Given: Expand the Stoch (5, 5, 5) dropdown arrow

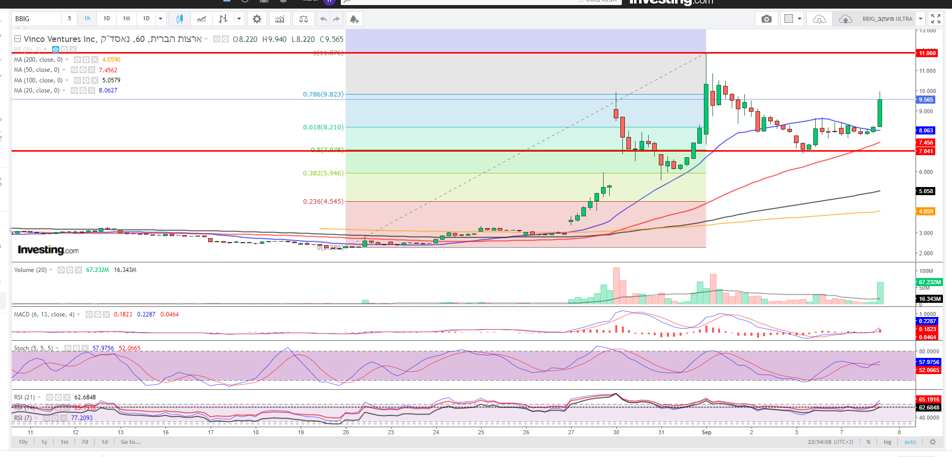Looking at the screenshot, I should (x=58, y=348).
